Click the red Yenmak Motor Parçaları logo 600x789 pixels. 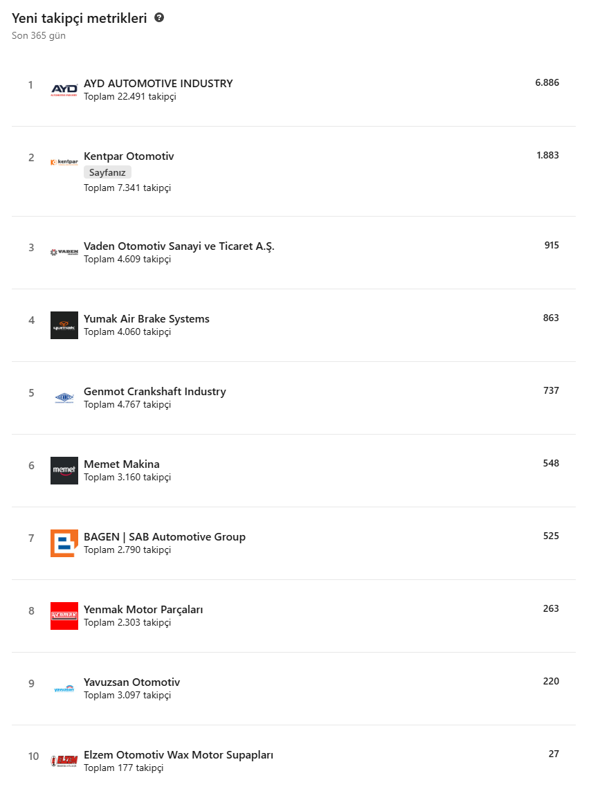(64, 616)
